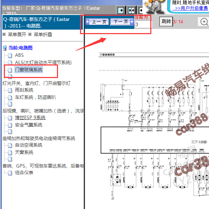Click the document icon beside 车灯系统
This screenshot has height=209, width=209.
point(10,98)
